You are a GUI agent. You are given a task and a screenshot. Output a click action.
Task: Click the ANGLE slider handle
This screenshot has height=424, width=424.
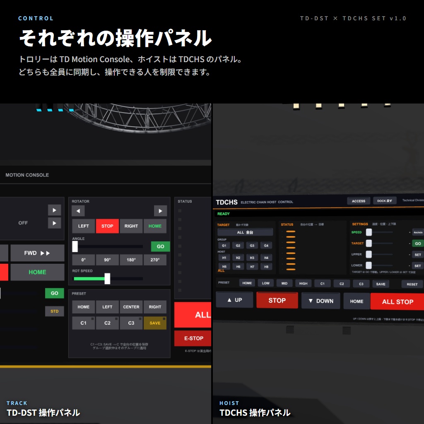click(x=75, y=247)
